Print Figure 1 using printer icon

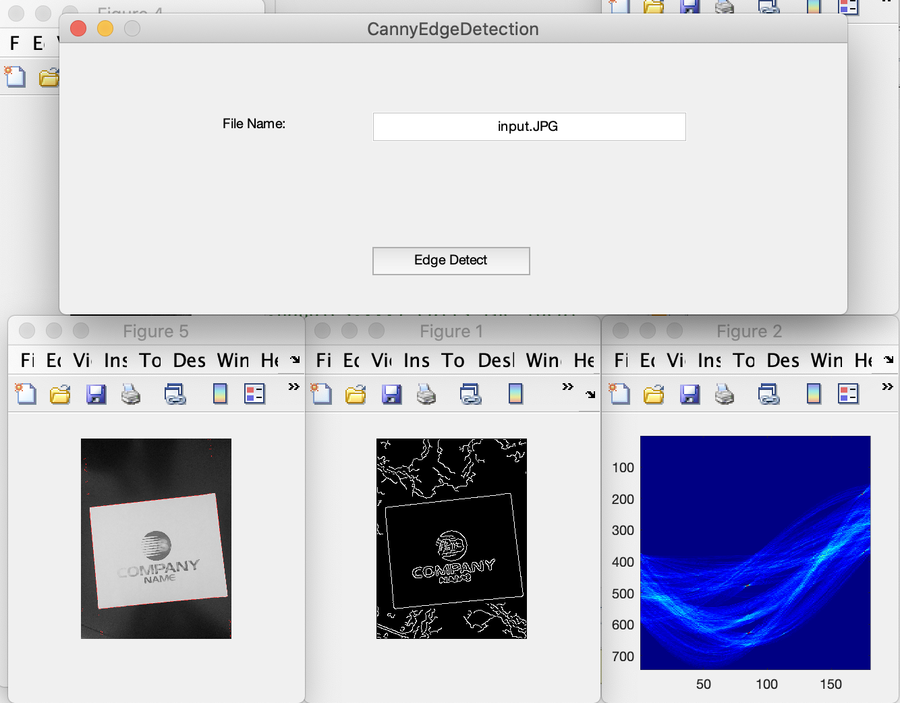click(426, 393)
